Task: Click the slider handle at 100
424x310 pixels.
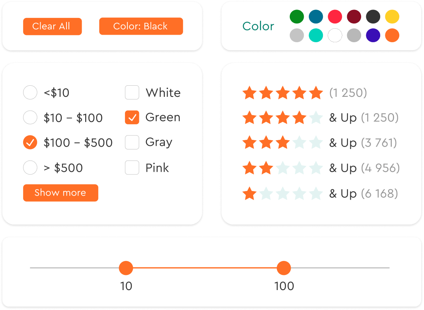Action: pyautogui.click(x=284, y=268)
